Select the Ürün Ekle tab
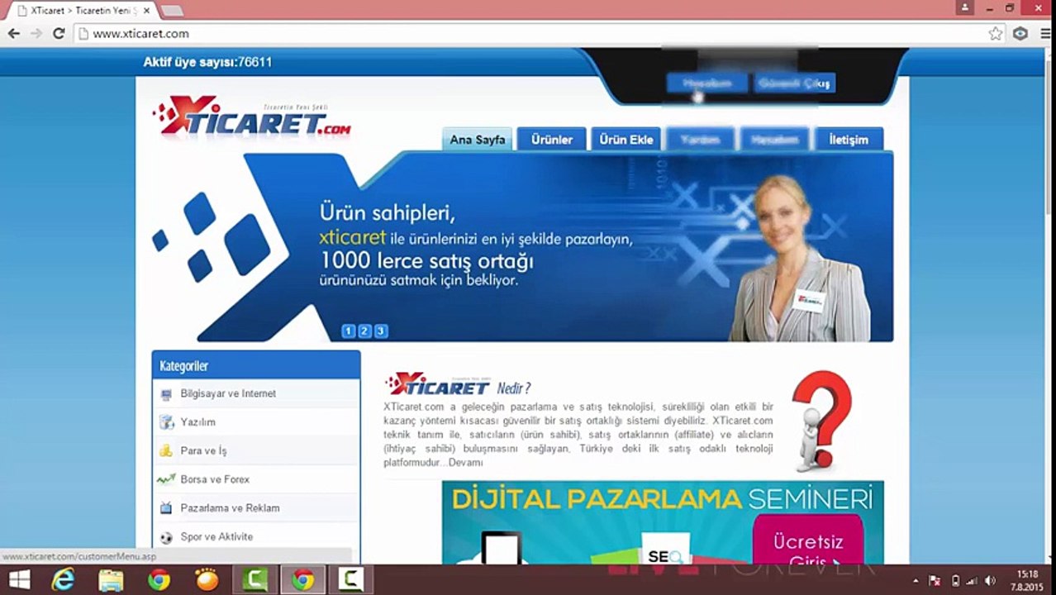This screenshot has height=595, width=1056. pos(626,140)
